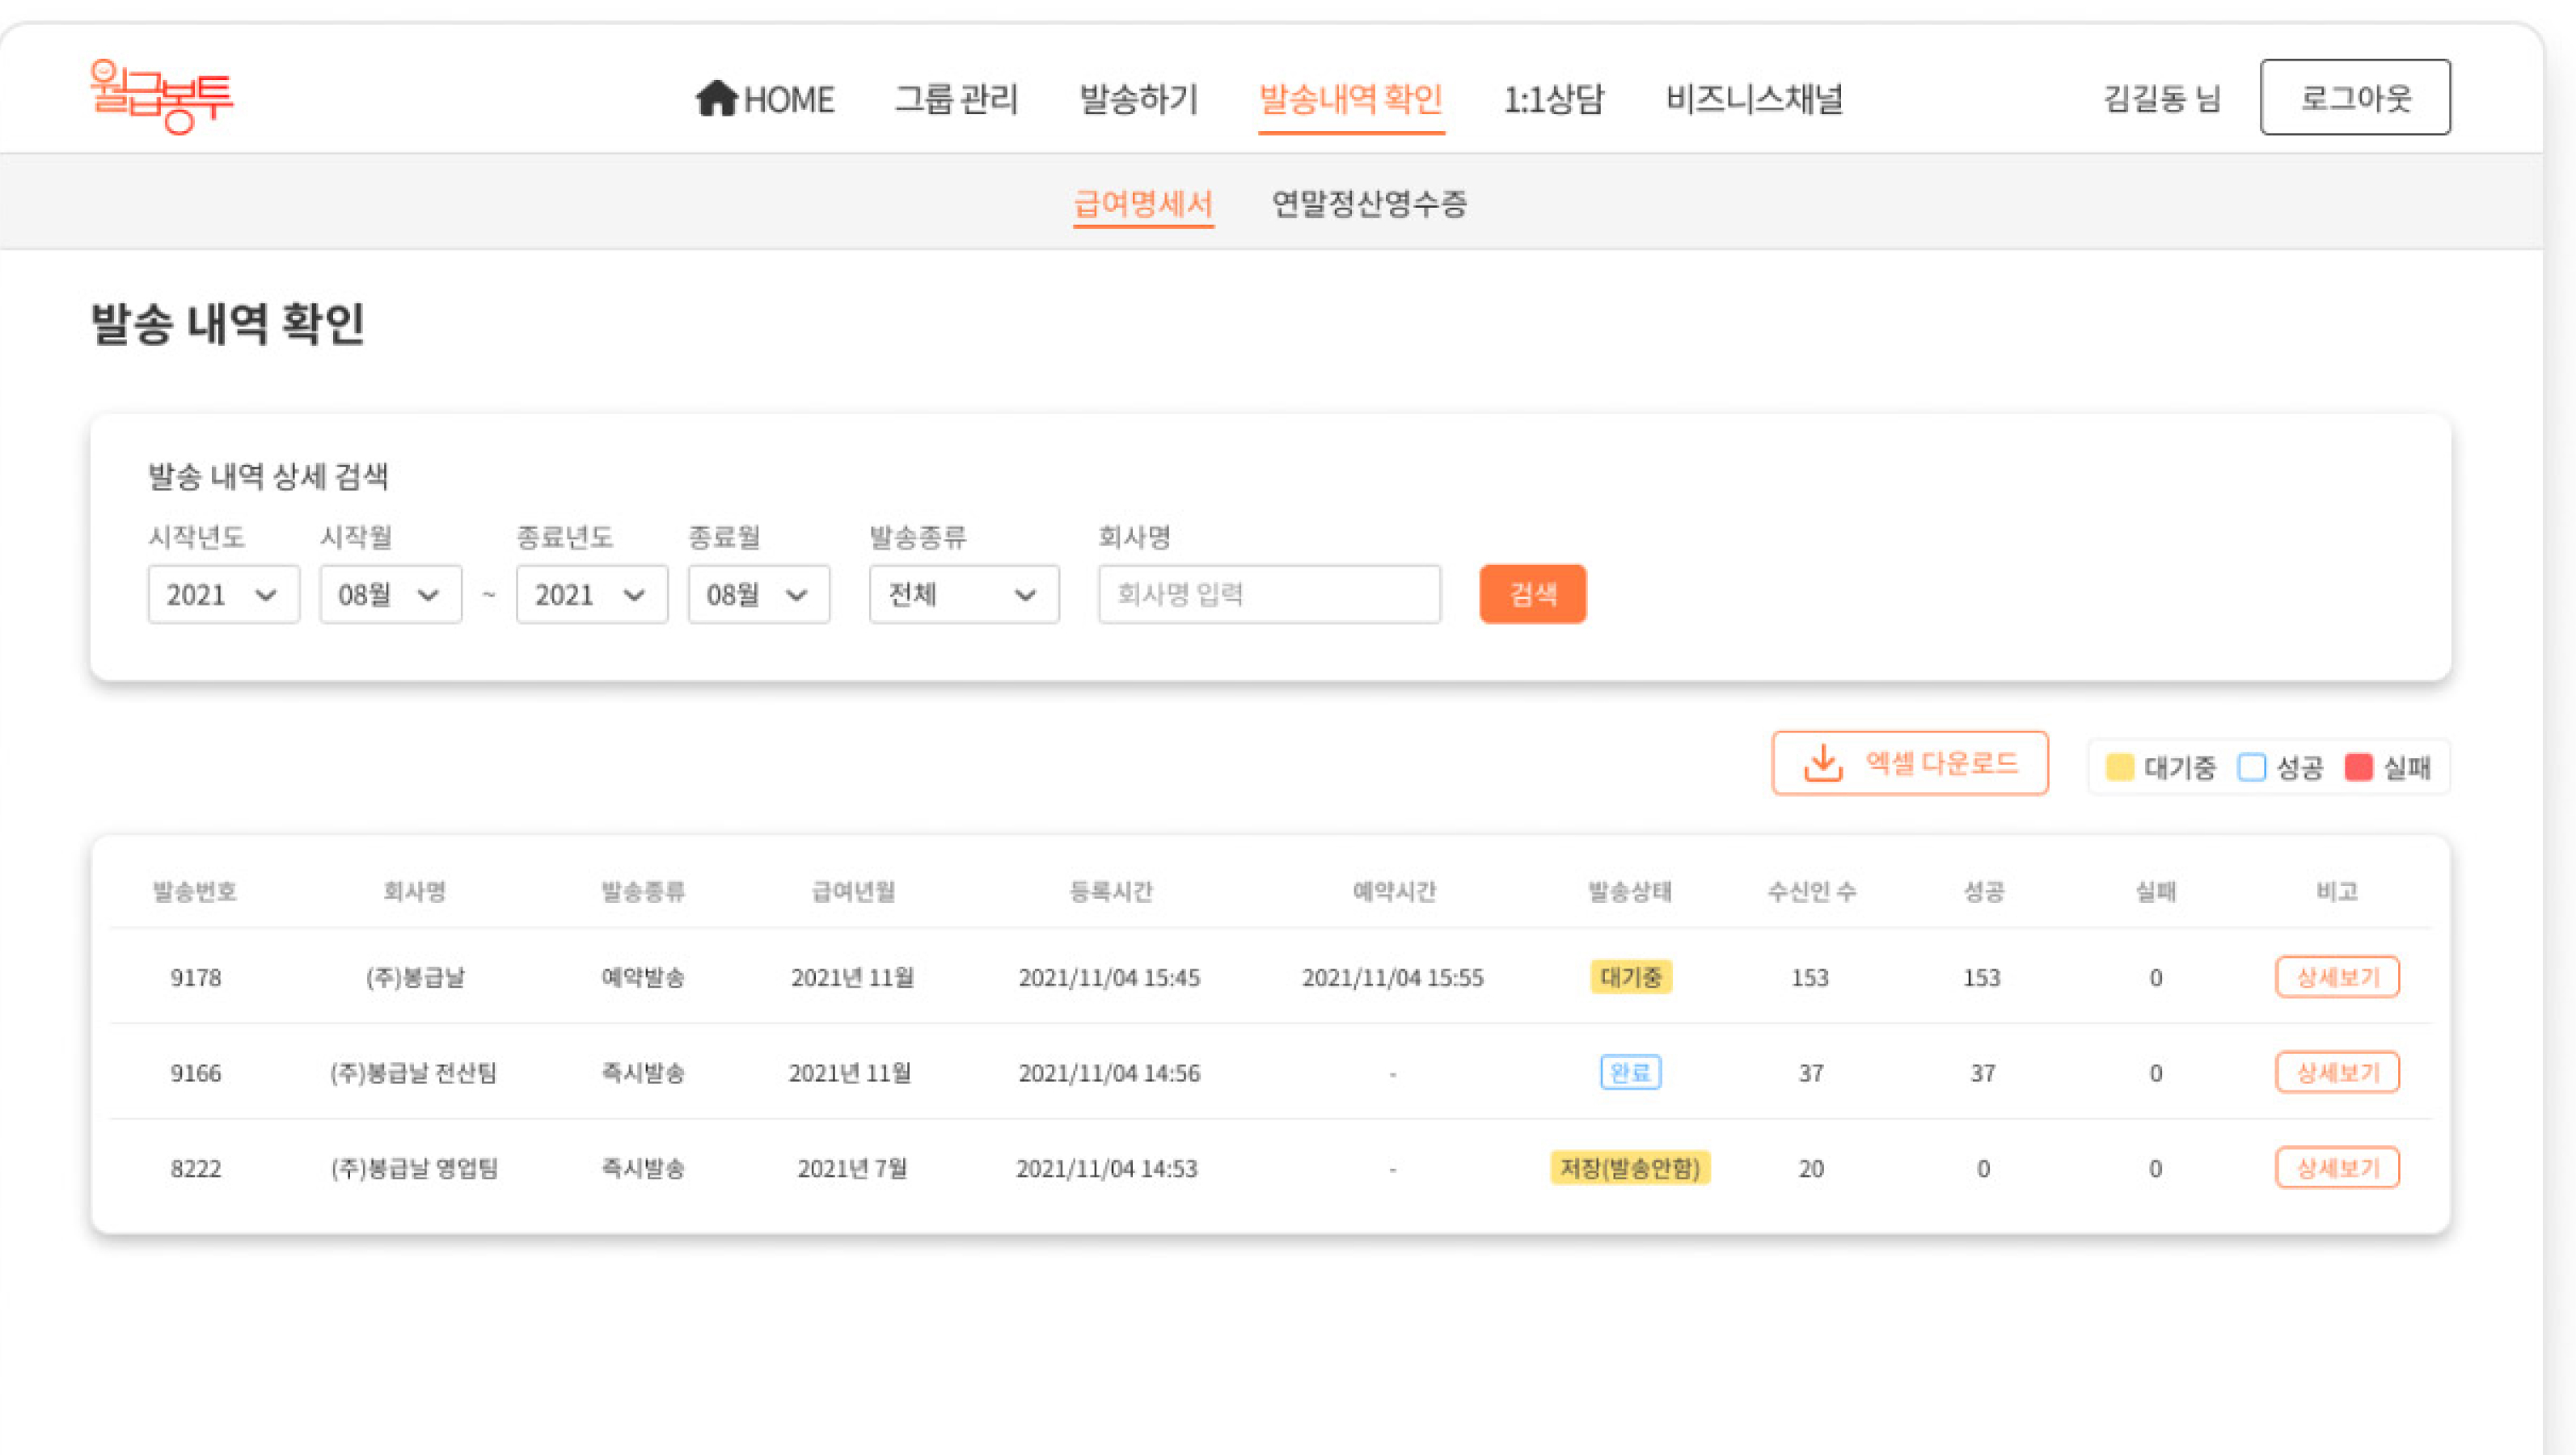Click the 대기중 status badge
Viewport: 2576px width, 1455px height.
coord(1631,977)
